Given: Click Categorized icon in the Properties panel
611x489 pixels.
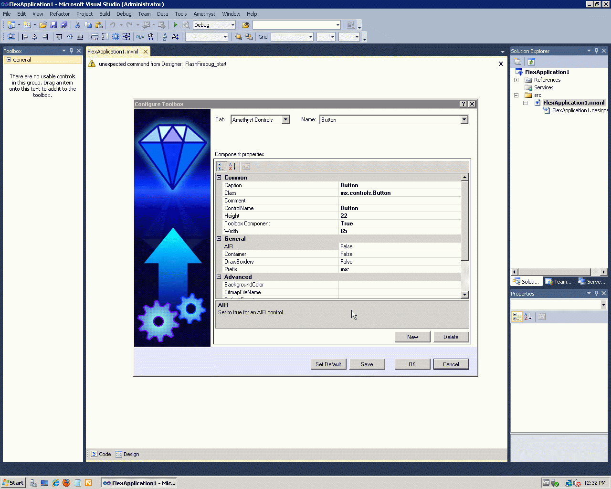Looking at the screenshot, I should pos(517,316).
